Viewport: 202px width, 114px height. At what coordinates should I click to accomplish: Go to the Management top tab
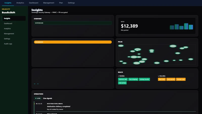[x=48, y=3]
